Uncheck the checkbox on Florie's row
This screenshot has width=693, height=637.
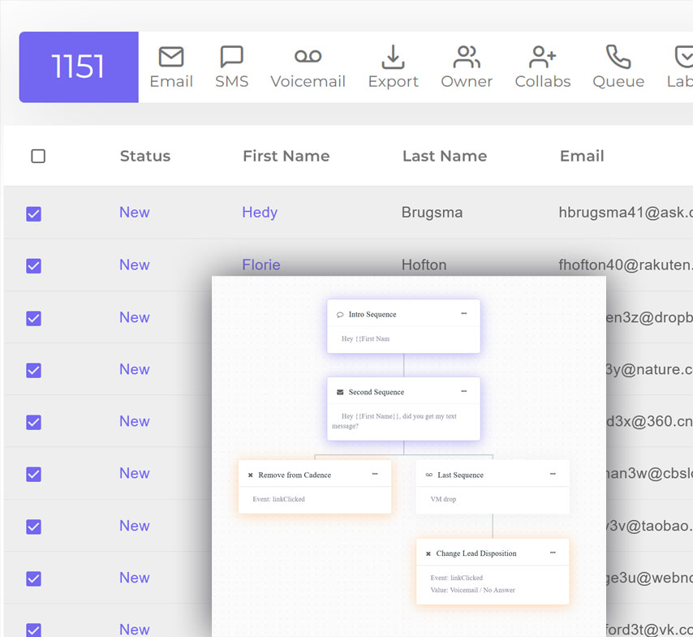click(33, 265)
